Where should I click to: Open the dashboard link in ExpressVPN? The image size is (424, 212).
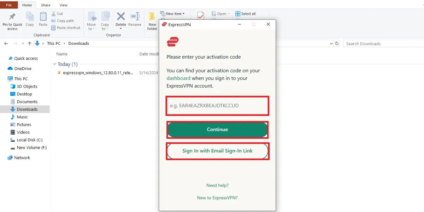point(178,78)
